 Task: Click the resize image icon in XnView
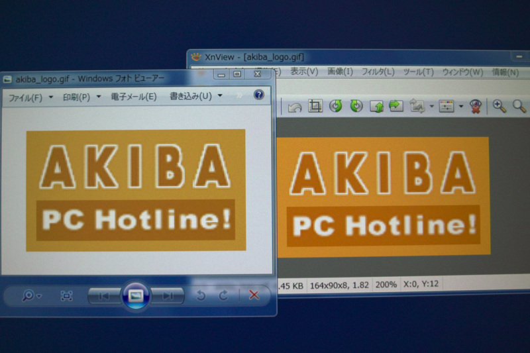[x=417, y=106]
